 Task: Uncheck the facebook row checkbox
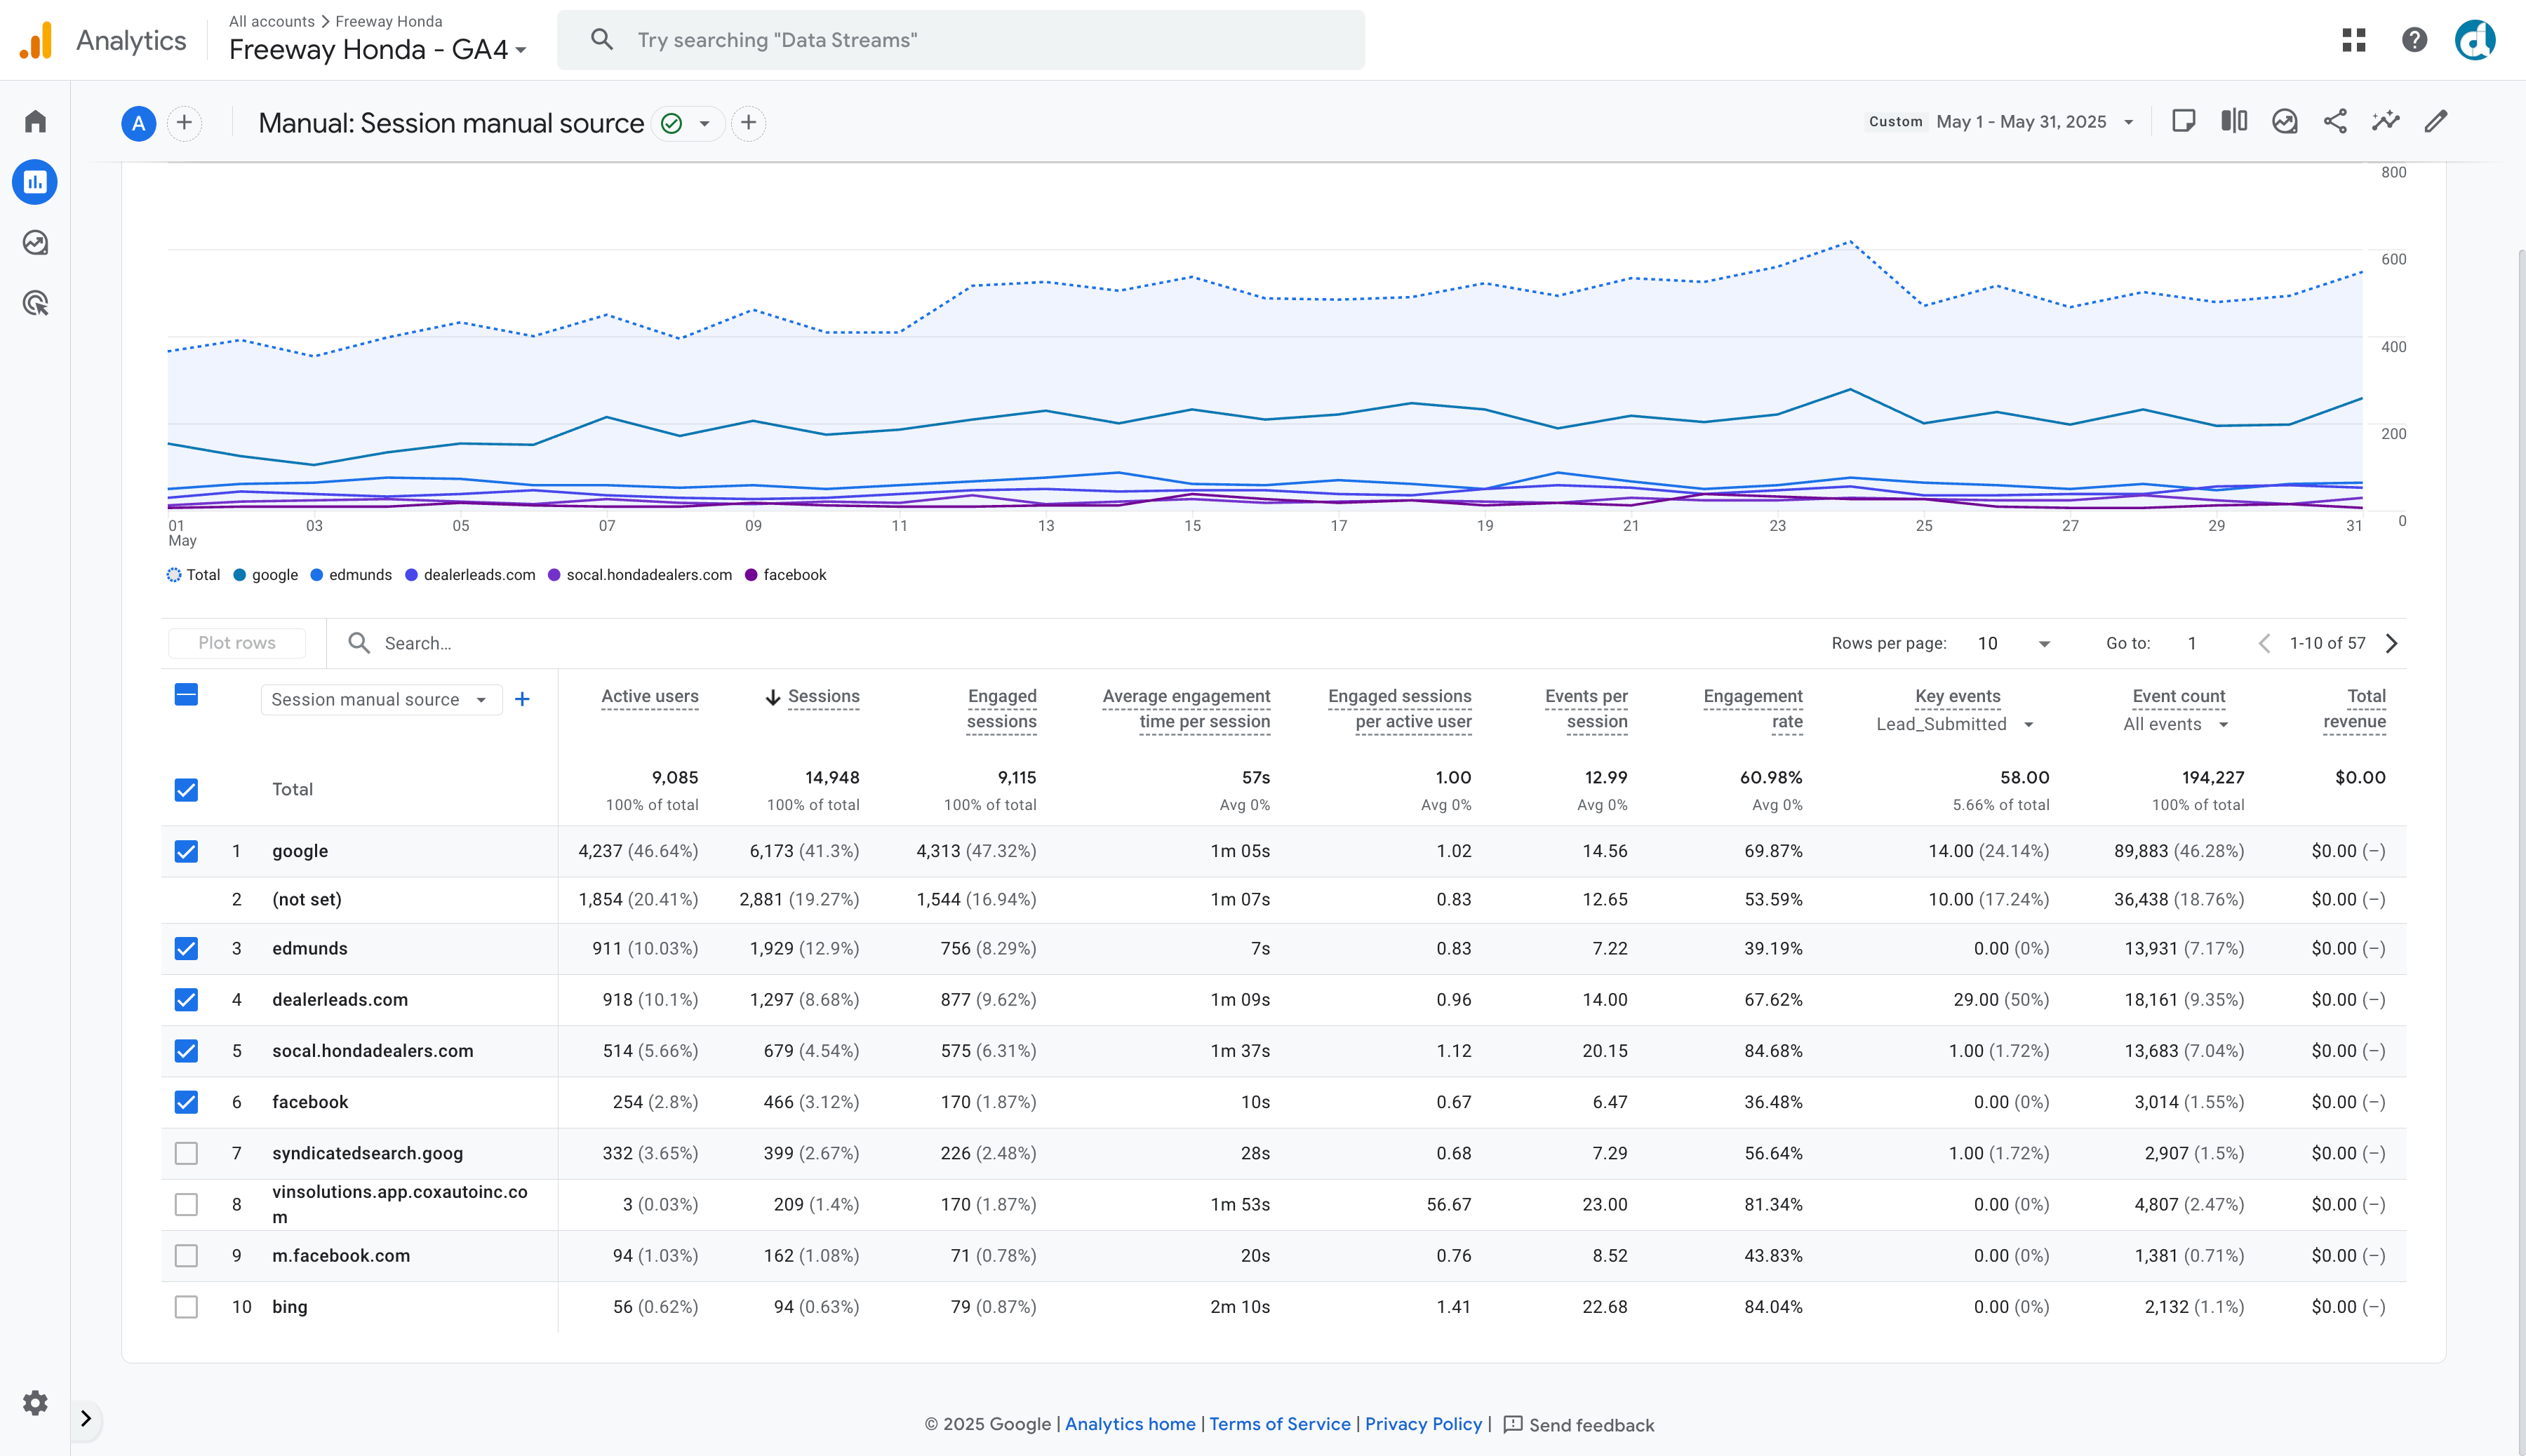point(186,1102)
